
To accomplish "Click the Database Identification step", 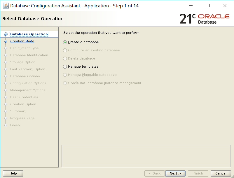I will pyautogui.click(x=29, y=55).
